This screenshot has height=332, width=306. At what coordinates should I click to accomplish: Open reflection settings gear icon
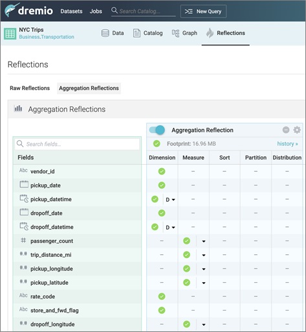tap(297, 130)
